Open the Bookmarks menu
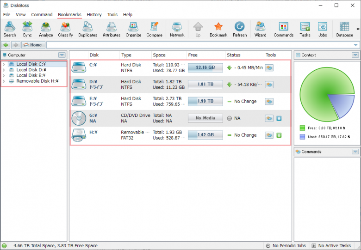 point(69,14)
